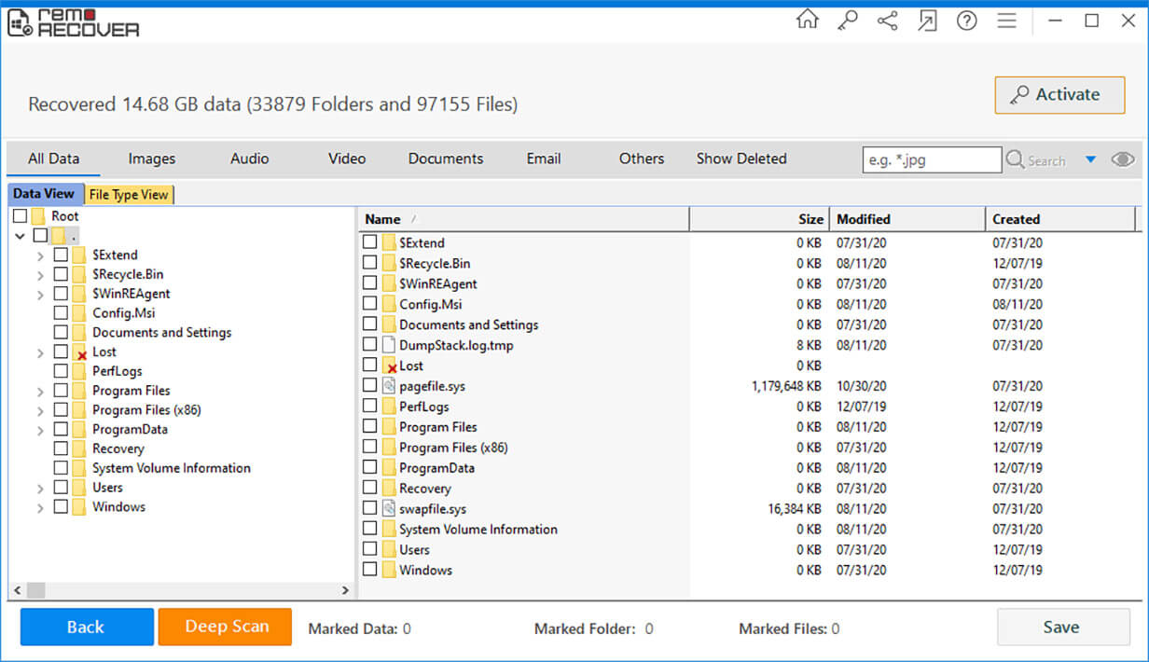
Task: Sort by the Name column header
Action: (523, 219)
